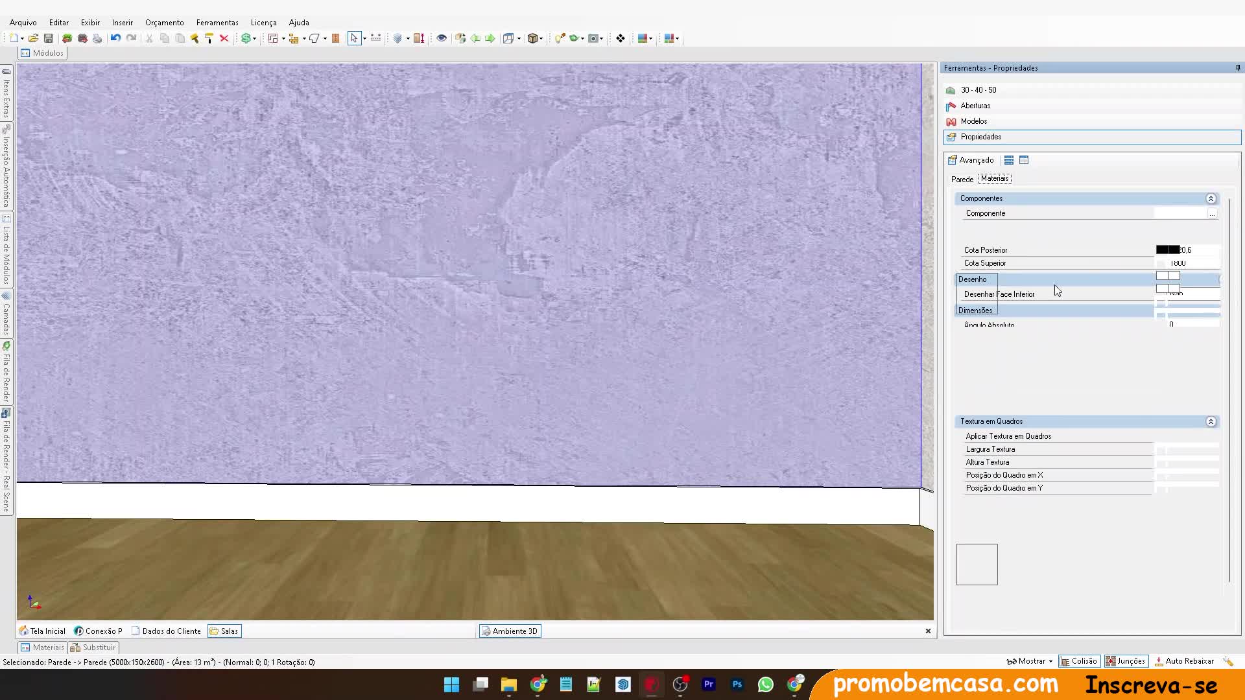Click the green left arrow icon

pyautogui.click(x=475, y=38)
